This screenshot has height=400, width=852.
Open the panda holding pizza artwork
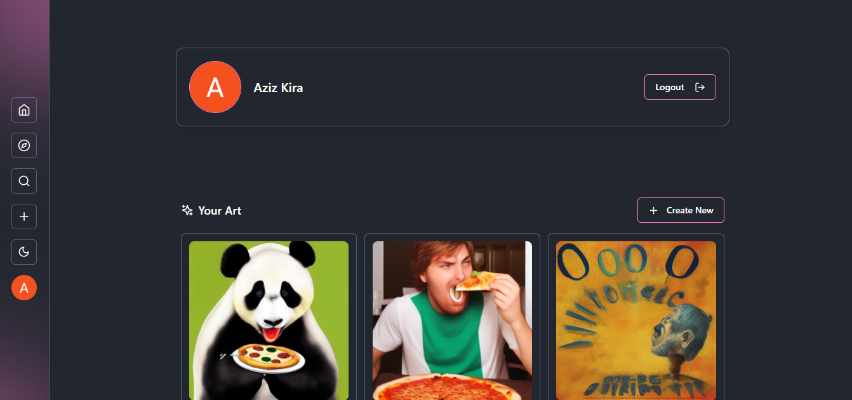tap(269, 321)
